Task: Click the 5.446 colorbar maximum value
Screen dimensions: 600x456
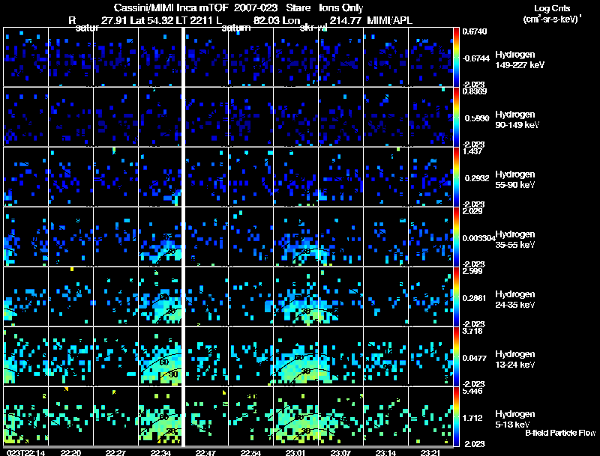Action: [472, 391]
